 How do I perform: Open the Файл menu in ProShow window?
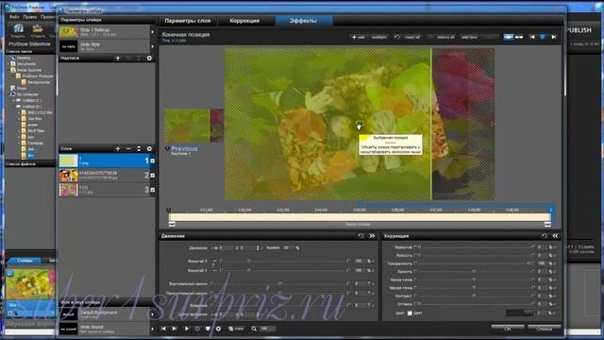14,17
